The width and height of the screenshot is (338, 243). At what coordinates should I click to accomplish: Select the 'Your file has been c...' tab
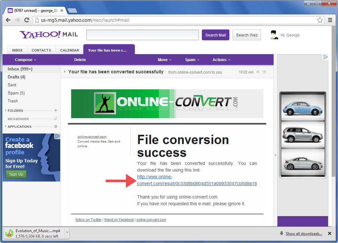[x=109, y=50]
